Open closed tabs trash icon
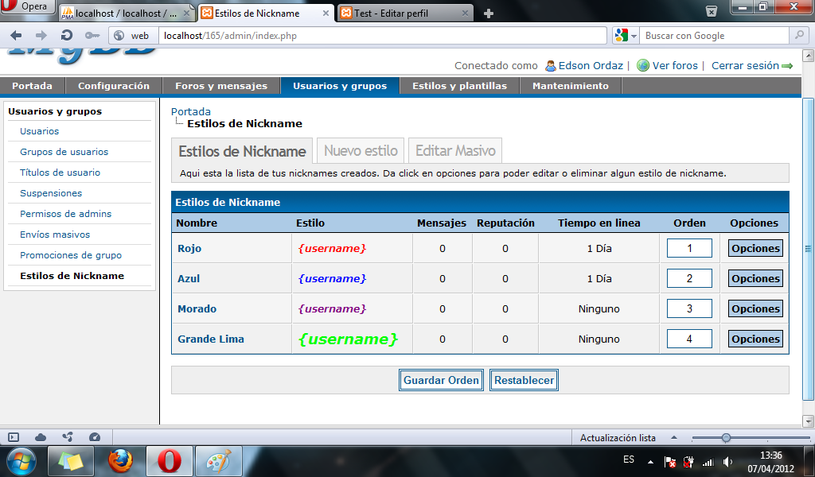The height and width of the screenshot is (477, 815). [711, 11]
